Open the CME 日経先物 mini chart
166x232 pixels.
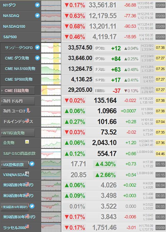51,90
